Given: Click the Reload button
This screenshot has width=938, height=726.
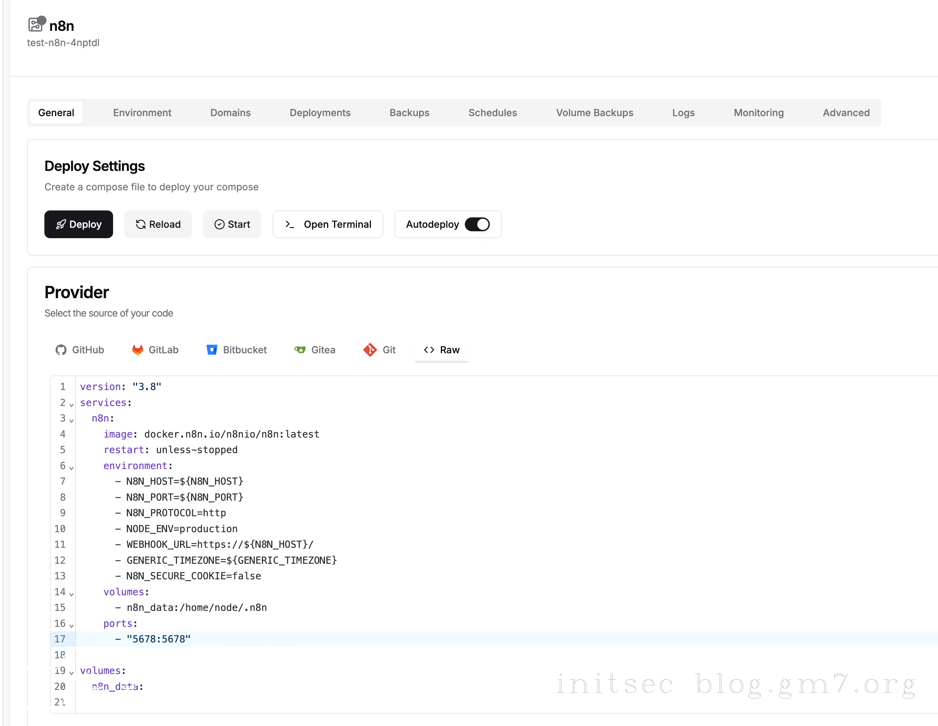Looking at the screenshot, I should click(158, 225).
